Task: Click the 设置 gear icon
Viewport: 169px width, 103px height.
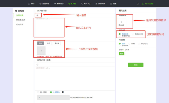Action: coord(111,4)
